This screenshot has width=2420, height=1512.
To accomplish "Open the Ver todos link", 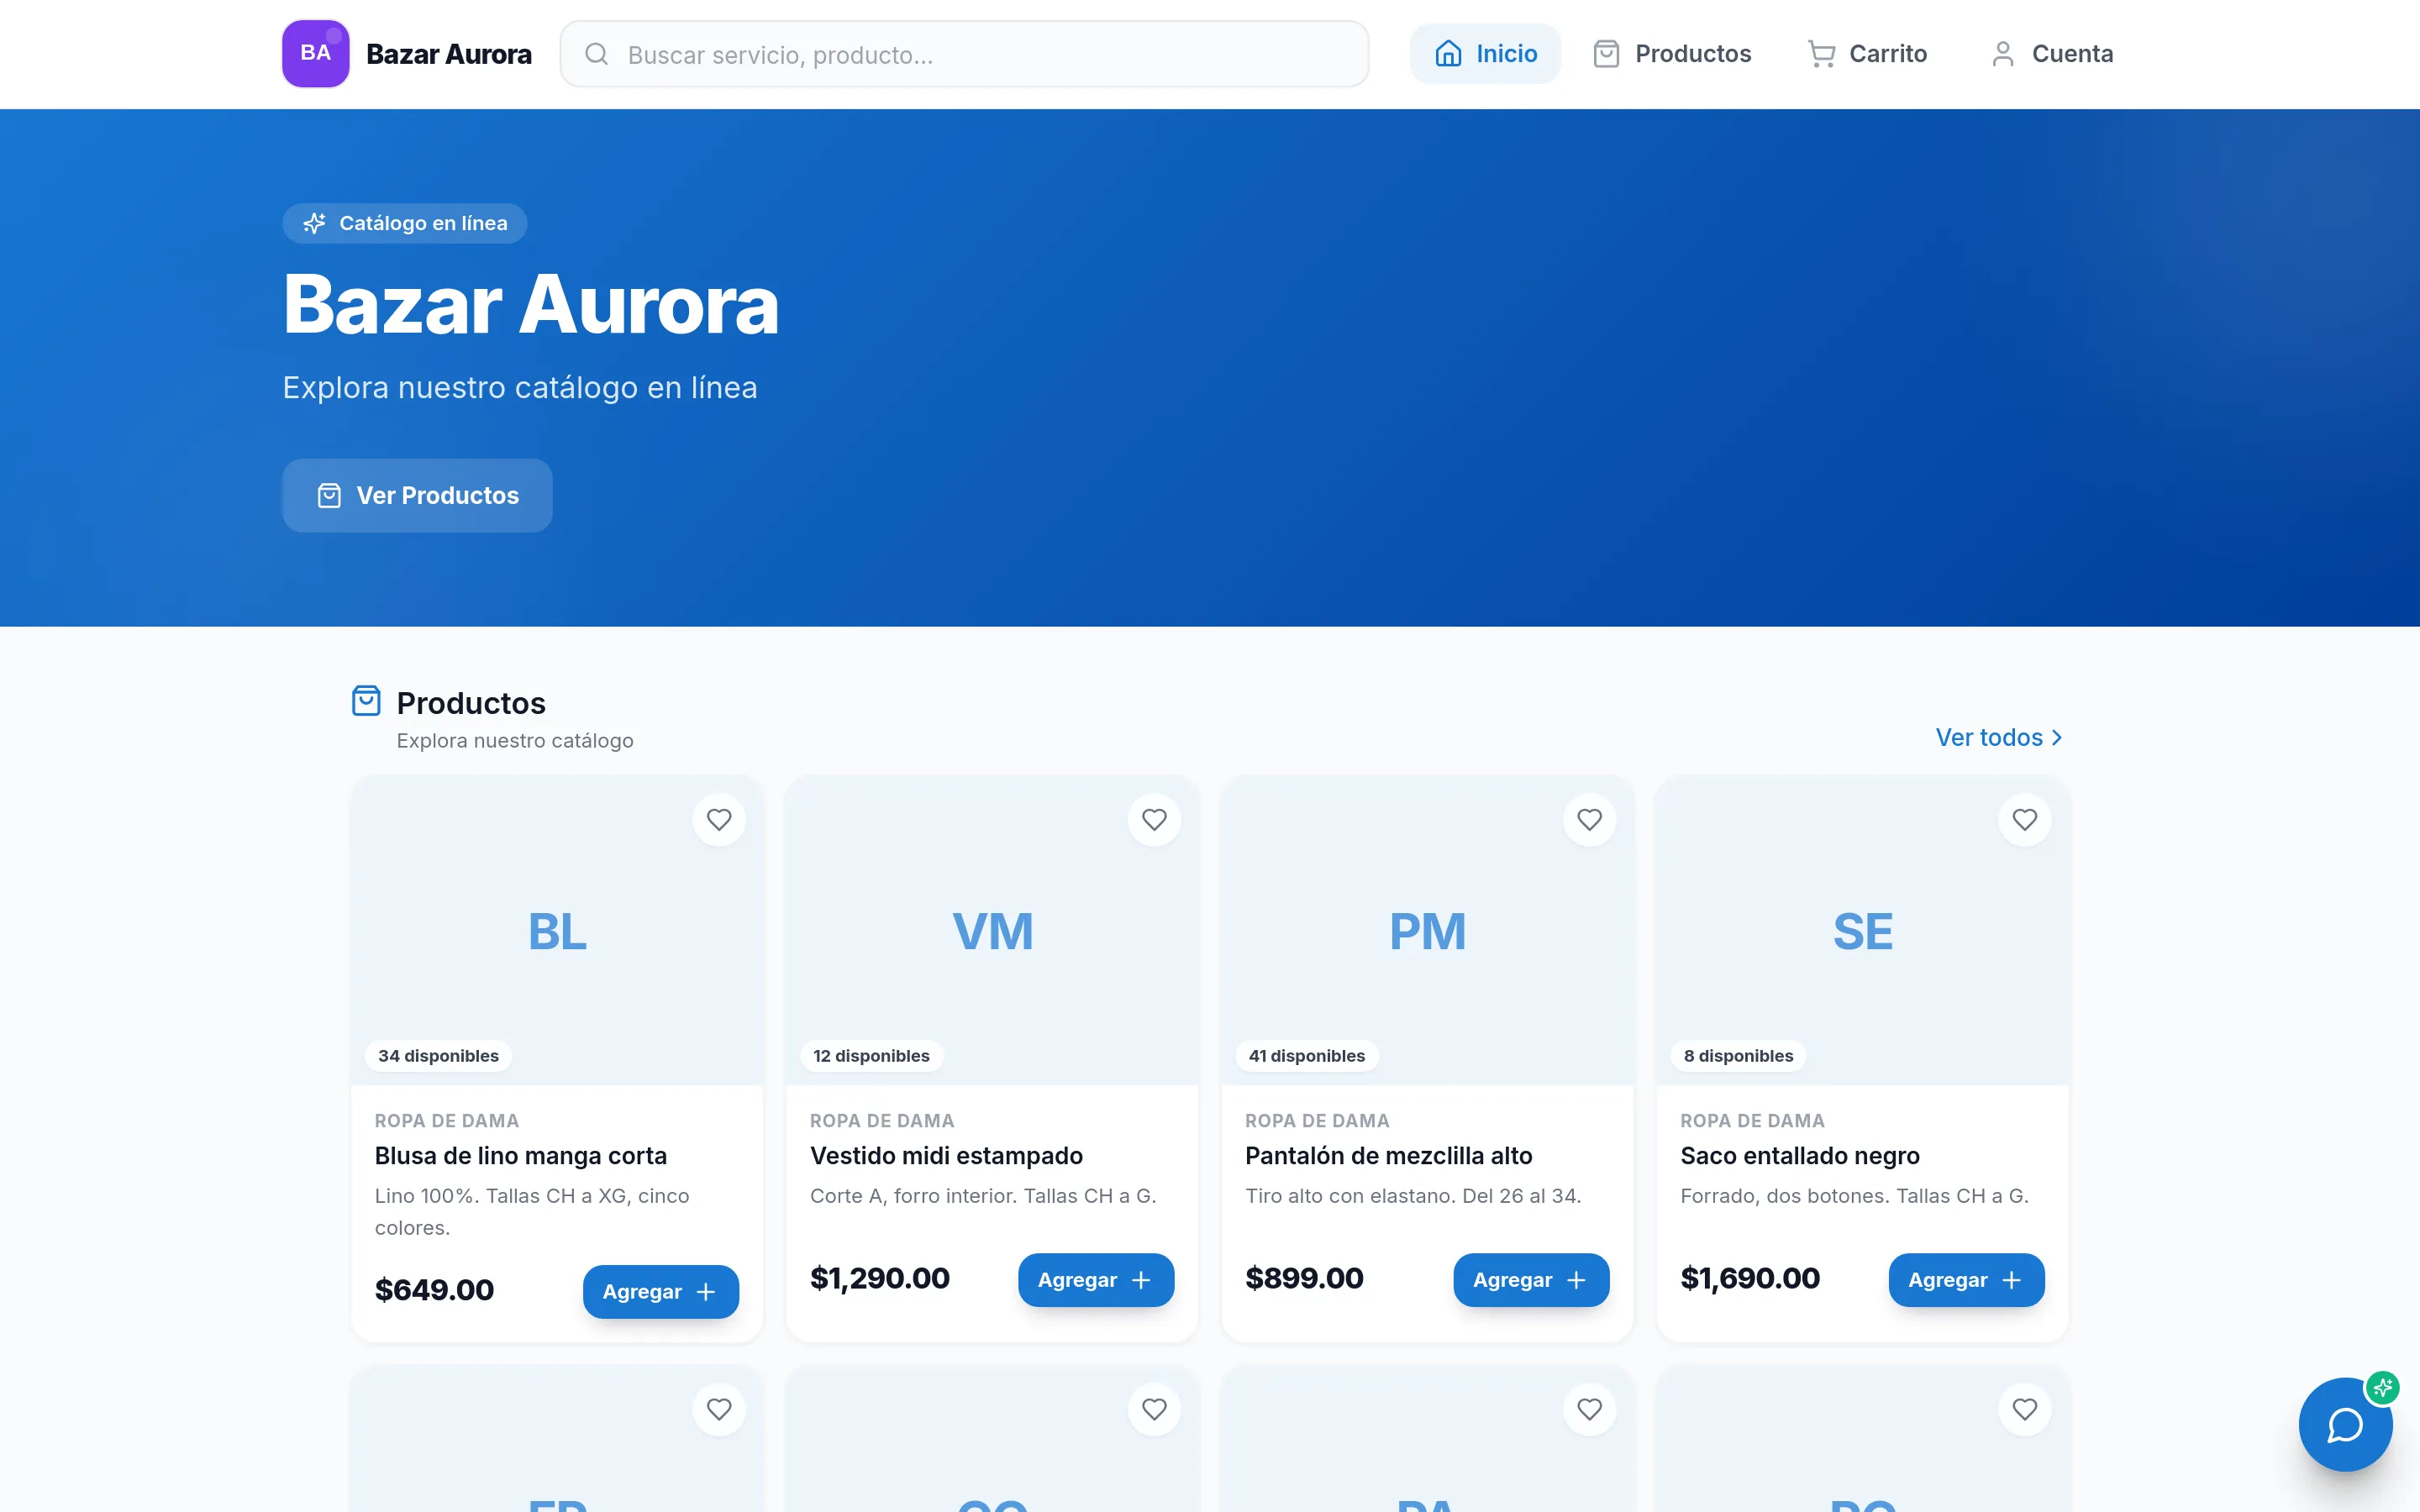I will coord(1999,738).
